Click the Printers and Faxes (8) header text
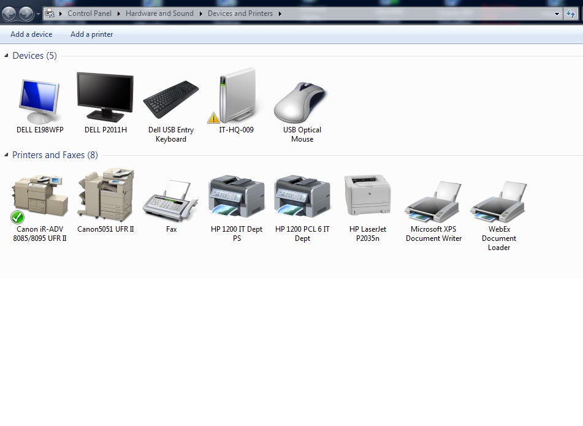The image size is (583, 426). [55, 155]
